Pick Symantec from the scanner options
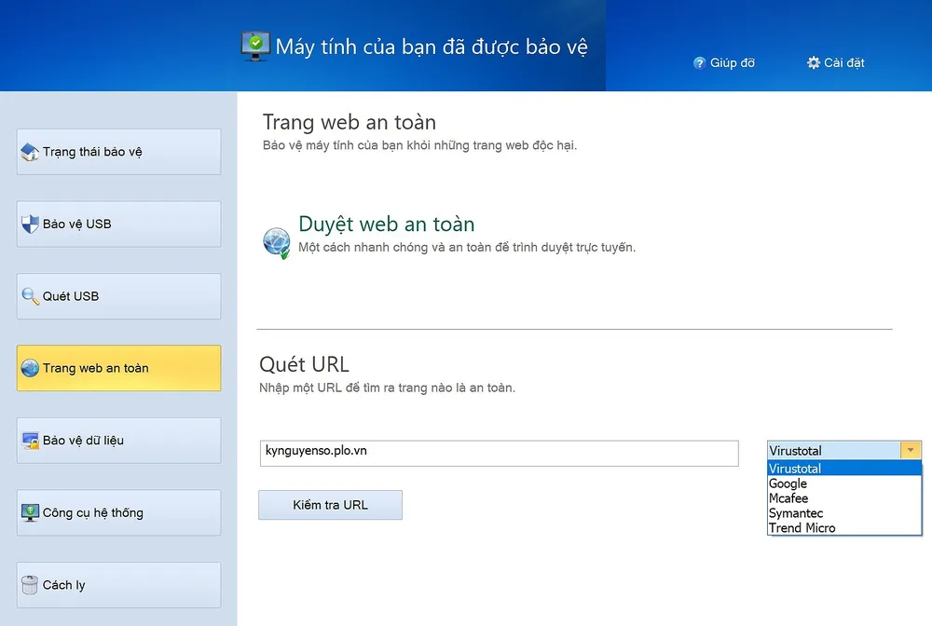This screenshot has width=932, height=626. click(x=796, y=513)
